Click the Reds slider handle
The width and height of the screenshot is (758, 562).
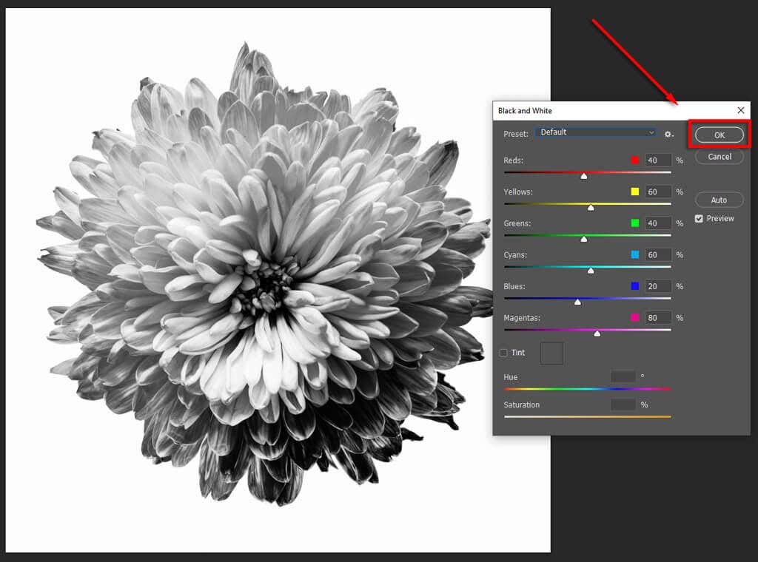click(584, 176)
